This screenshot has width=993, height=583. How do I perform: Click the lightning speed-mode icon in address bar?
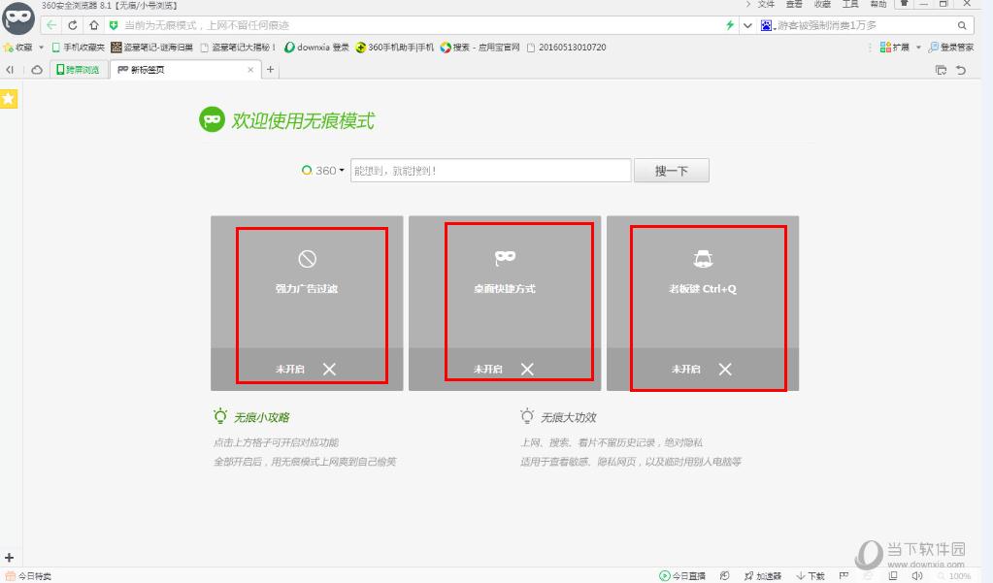[730, 23]
